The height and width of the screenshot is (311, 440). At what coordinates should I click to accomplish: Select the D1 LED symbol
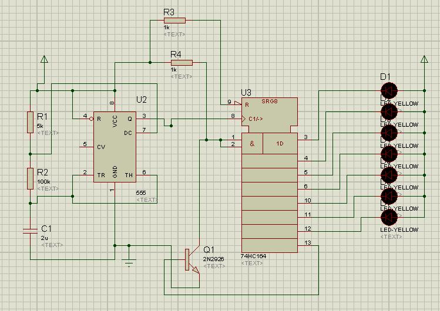tap(389, 90)
